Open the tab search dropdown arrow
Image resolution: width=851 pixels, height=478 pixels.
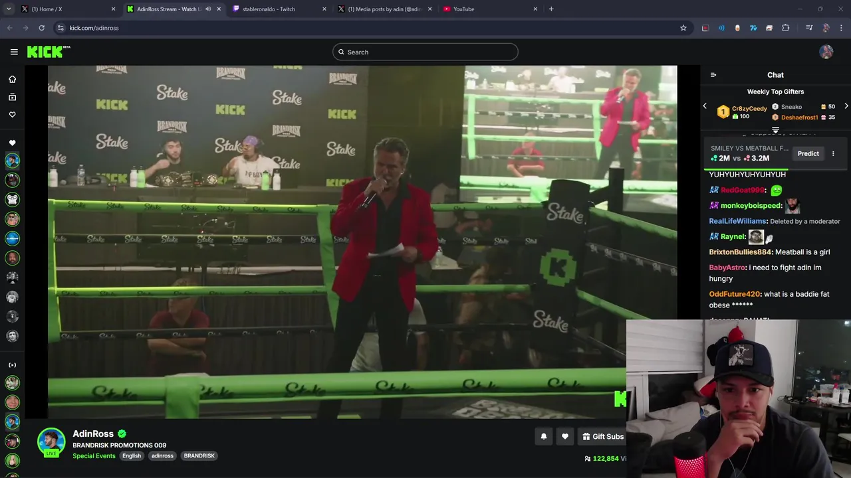click(9, 9)
